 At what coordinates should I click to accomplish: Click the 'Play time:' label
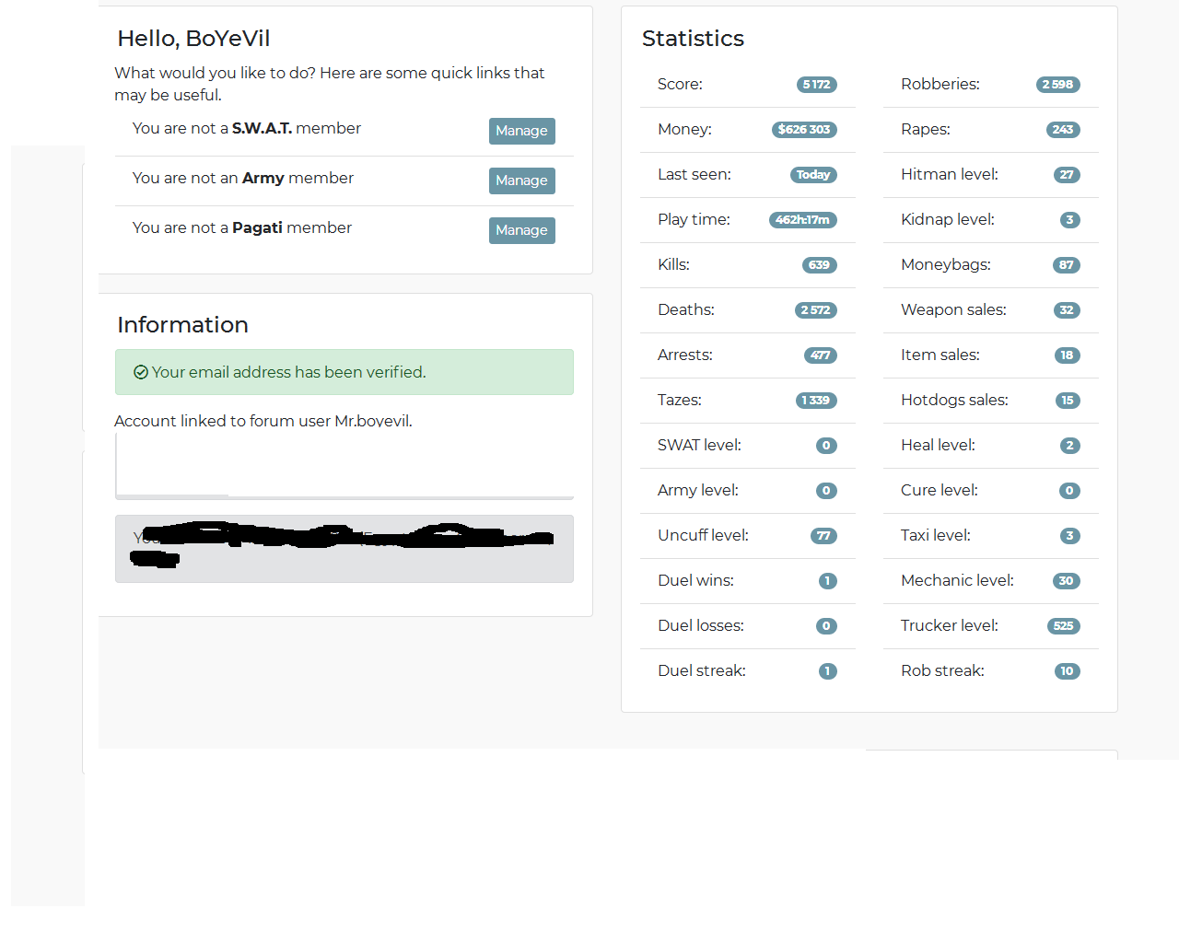(x=694, y=220)
